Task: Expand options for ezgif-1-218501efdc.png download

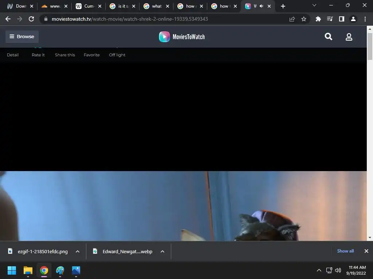Action: tap(78, 251)
